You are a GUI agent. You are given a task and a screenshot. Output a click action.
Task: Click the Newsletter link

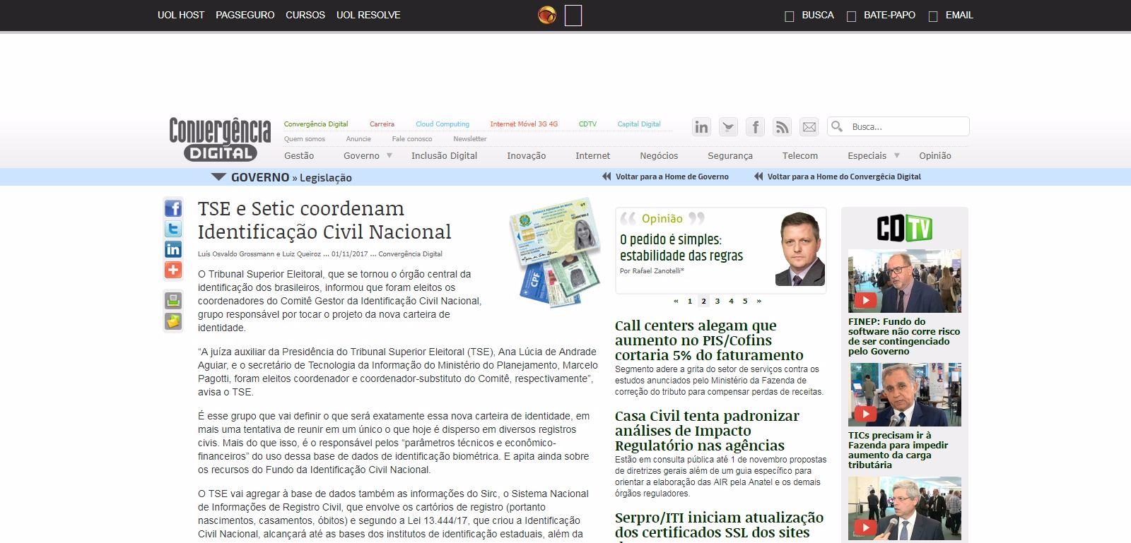[x=470, y=139]
